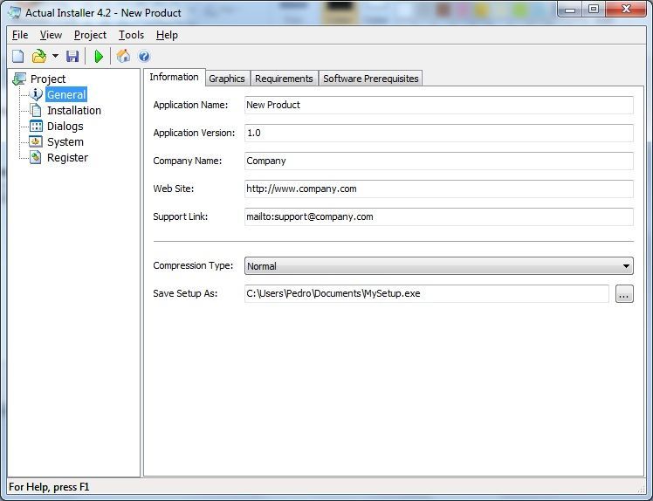Click the Application Version input field
The width and height of the screenshot is (653, 501).
tap(439, 133)
